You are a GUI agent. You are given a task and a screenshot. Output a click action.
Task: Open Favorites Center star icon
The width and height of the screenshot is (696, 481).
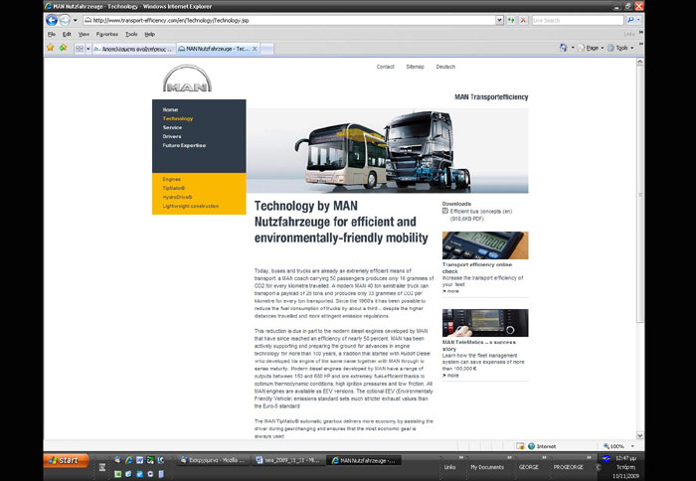click(x=50, y=48)
